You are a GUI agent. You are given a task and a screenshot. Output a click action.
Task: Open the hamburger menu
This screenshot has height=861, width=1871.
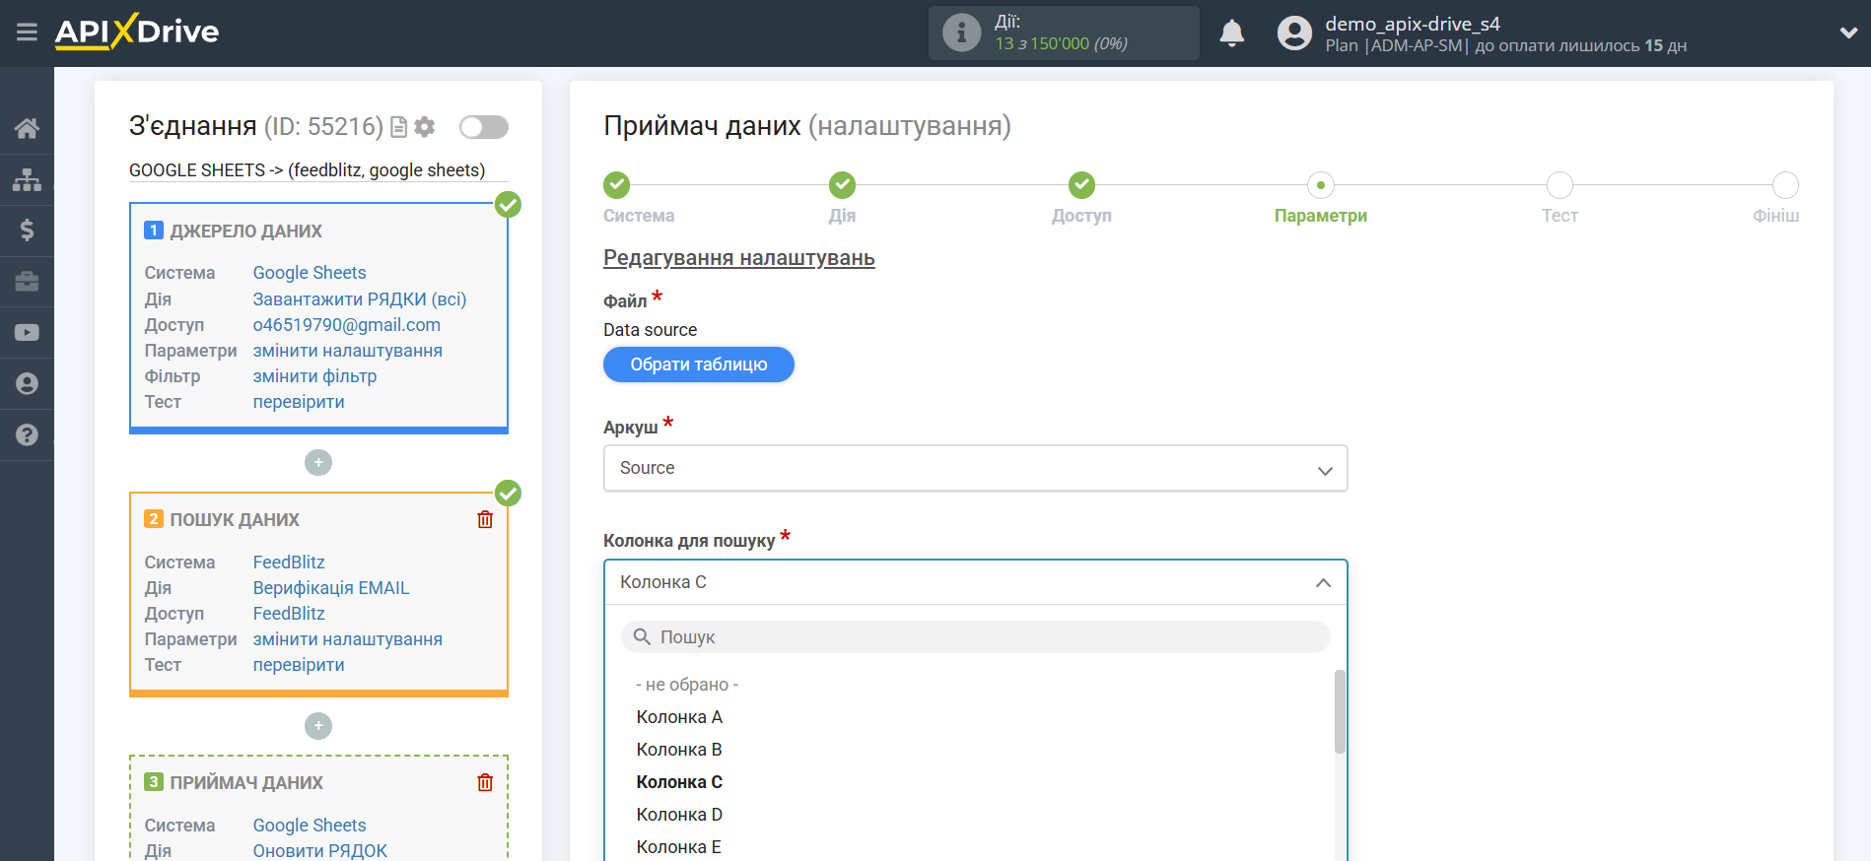(x=27, y=33)
